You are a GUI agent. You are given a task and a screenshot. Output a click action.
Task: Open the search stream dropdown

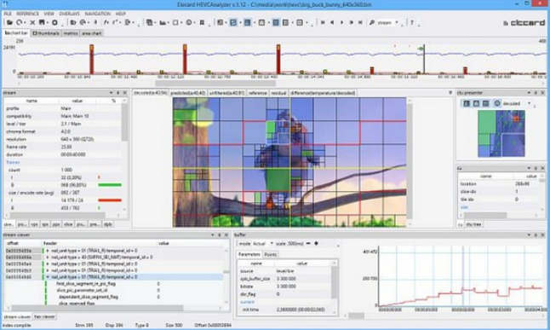[x=397, y=22]
